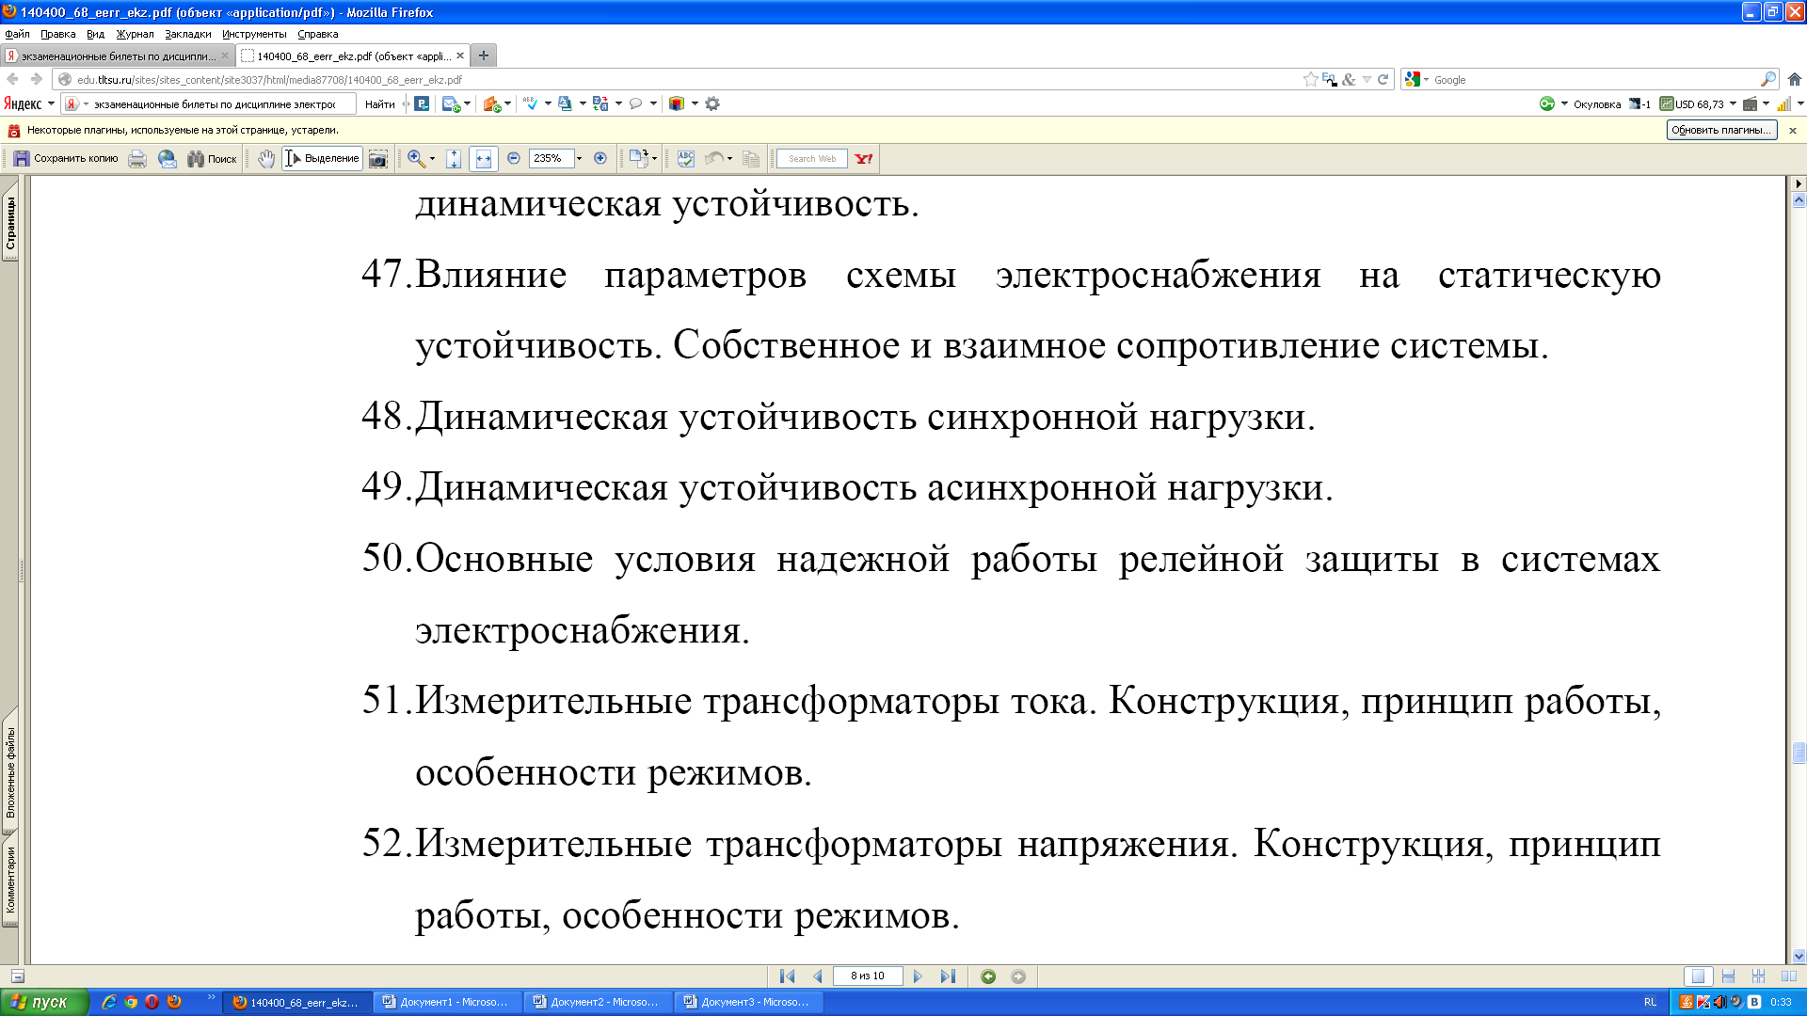Open the undo history dropdown arrow
1807x1016 pixels.
tap(730, 159)
